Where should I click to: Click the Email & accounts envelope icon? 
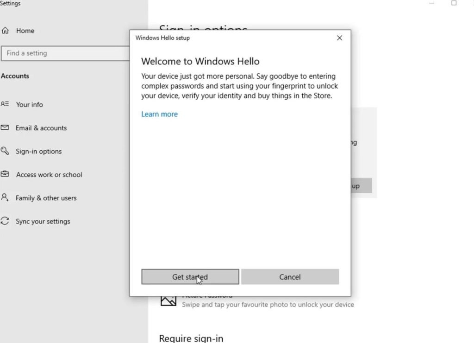coord(5,127)
